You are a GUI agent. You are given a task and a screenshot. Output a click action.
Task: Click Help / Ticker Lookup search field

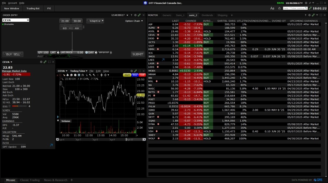click(x=295, y=8)
